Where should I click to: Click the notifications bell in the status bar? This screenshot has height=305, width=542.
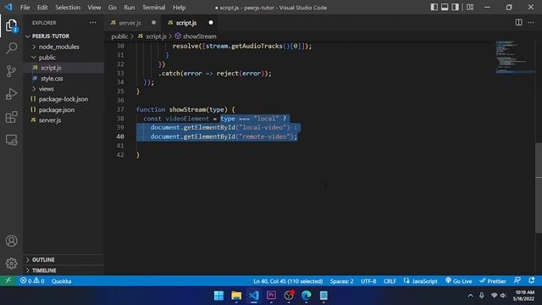[x=532, y=280]
